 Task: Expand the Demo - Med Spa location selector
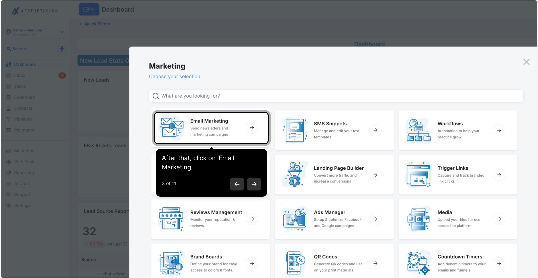click(x=35, y=32)
